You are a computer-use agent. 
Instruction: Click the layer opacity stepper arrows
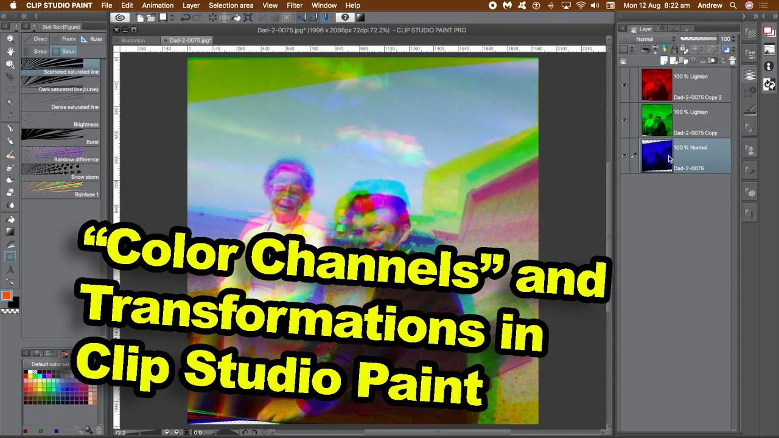point(733,39)
